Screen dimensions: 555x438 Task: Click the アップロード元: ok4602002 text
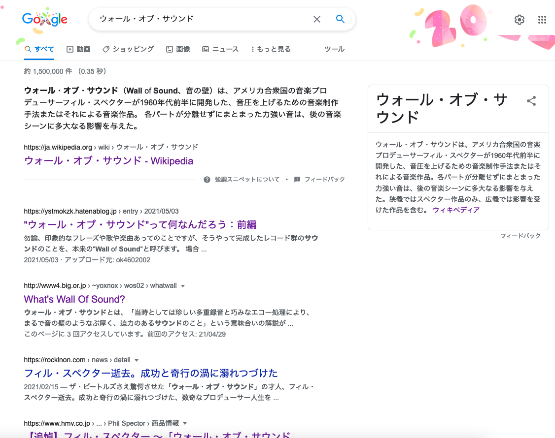tap(107, 260)
